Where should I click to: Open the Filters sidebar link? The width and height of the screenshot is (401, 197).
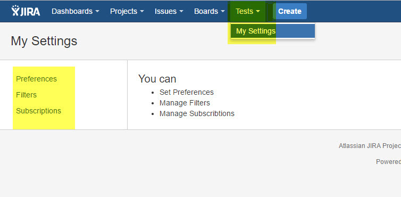pyautogui.click(x=27, y=95)
